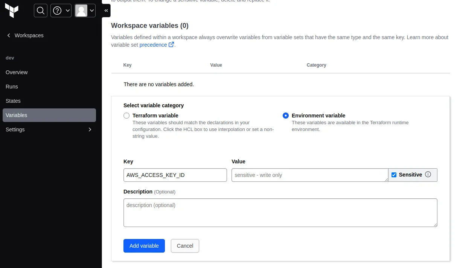457x268 pixels.
Task: Select the Terraform variable radio button
Action: 126,116
